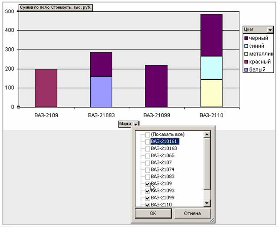The height and width of the screenshot is (227, 279).
Task: Select the ВАЗ-21074 checkbox
Action: tap(148, 170)
